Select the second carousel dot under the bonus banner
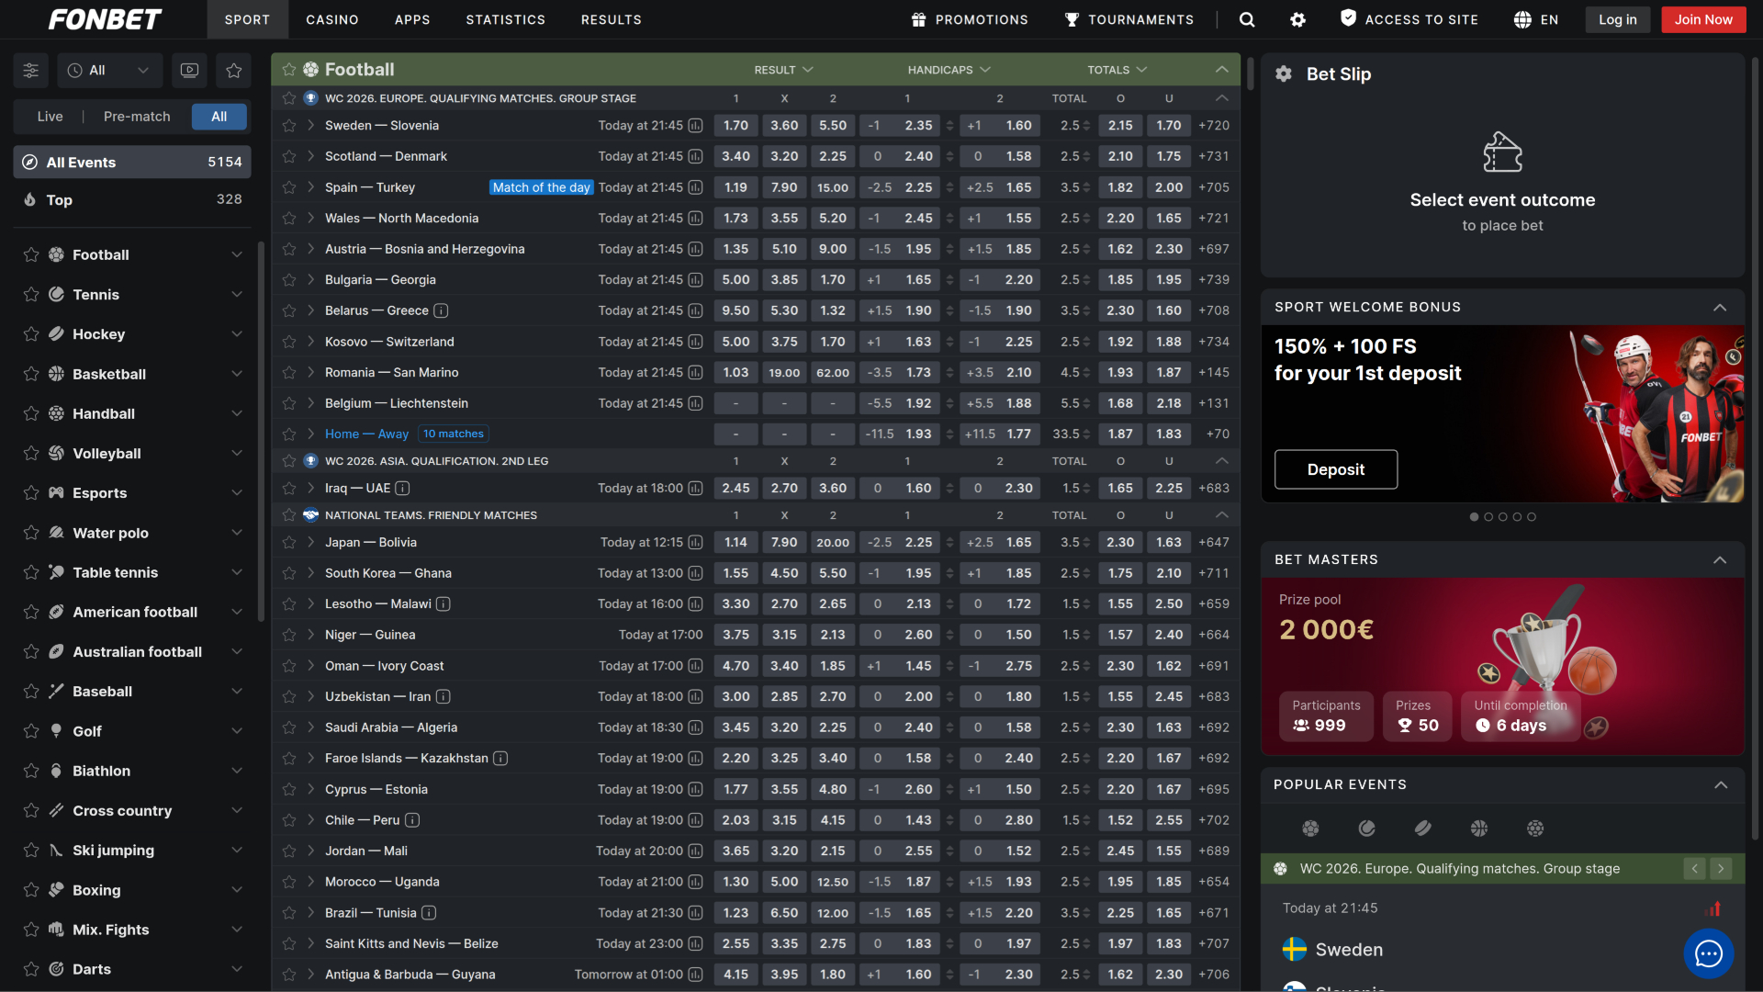Viewport: 1763px width, 992px height. click(1488, 516)
